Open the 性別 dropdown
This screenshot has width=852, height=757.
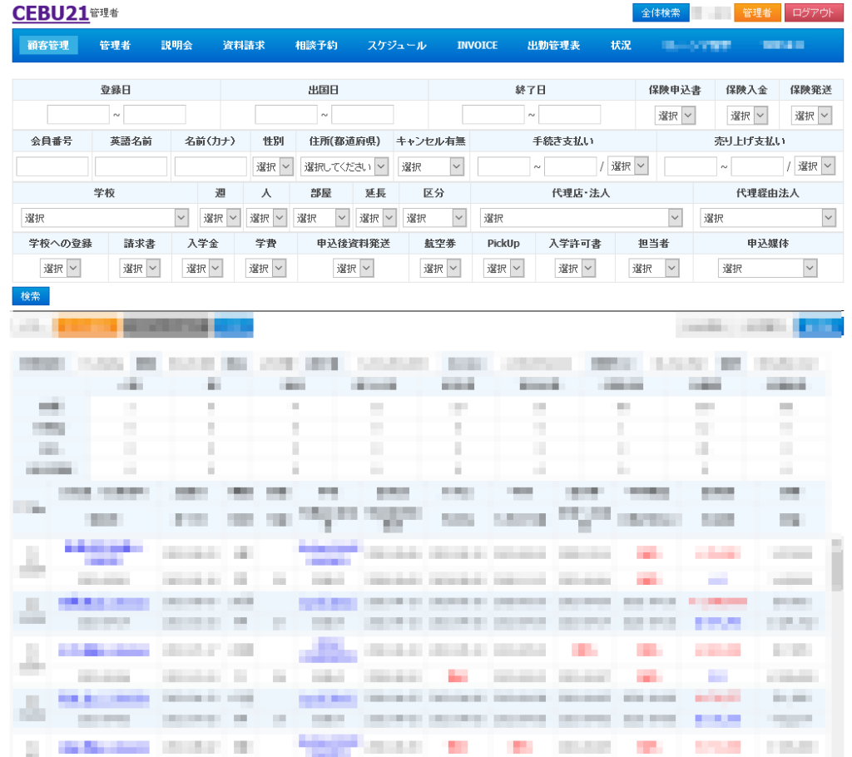pyautogui.click(x=273, y=166)
